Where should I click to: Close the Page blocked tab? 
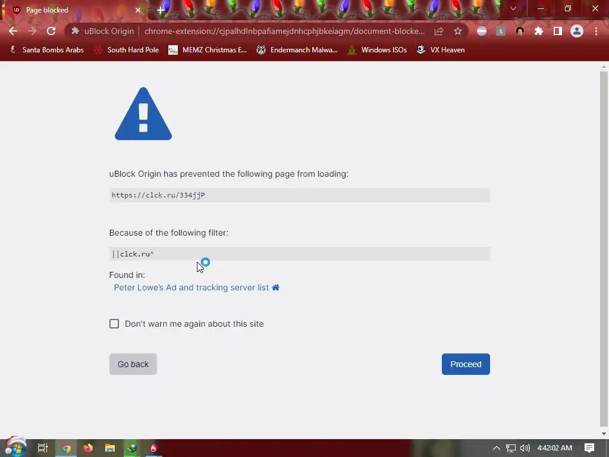click(x=138, y=10)
